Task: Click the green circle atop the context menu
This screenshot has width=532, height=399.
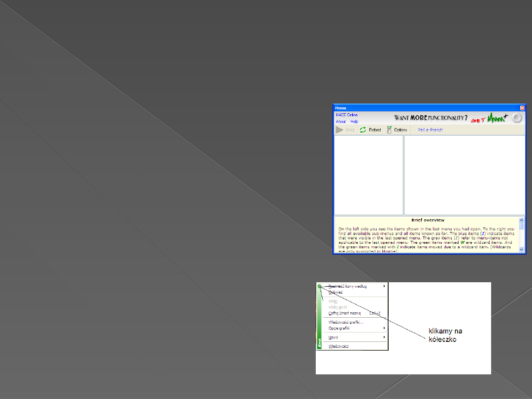Action: [320, 286]
